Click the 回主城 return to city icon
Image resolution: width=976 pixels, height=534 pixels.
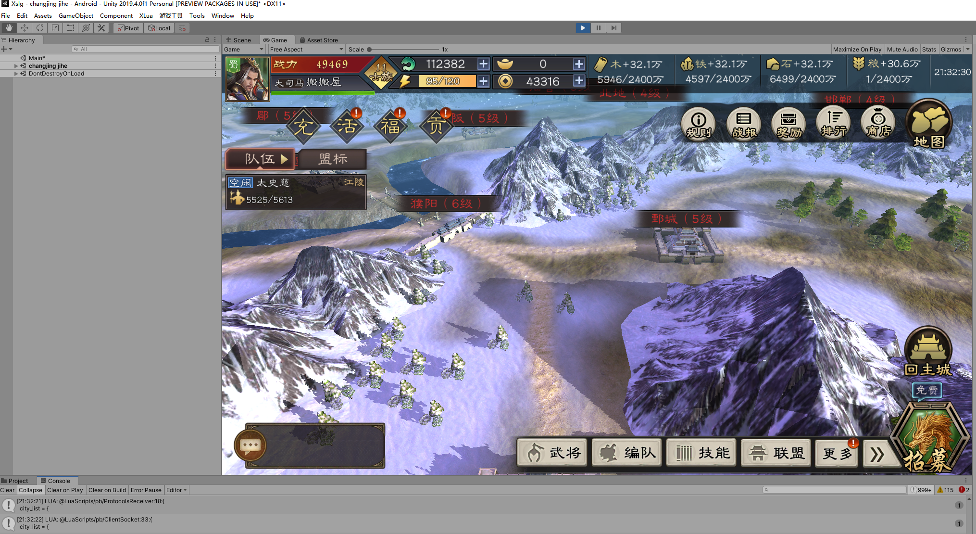(928, 352)
